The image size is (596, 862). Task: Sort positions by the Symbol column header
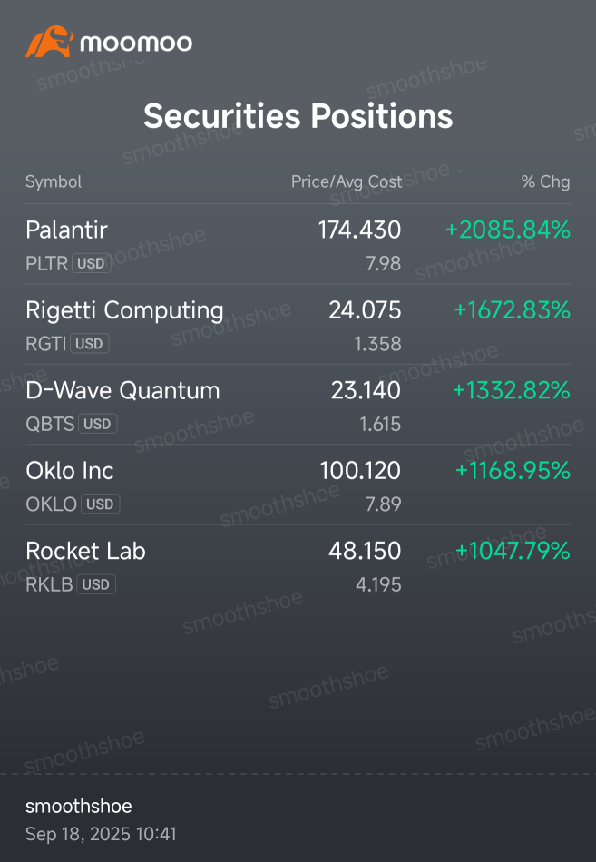click(54, 181)
